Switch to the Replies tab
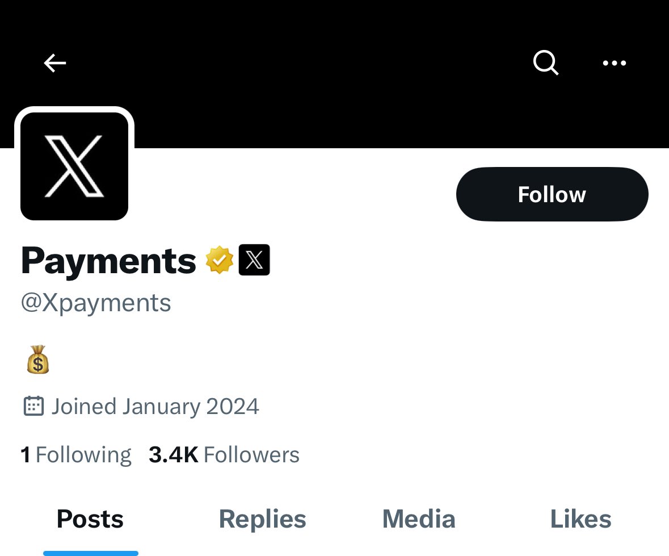 tap(262, 519)
